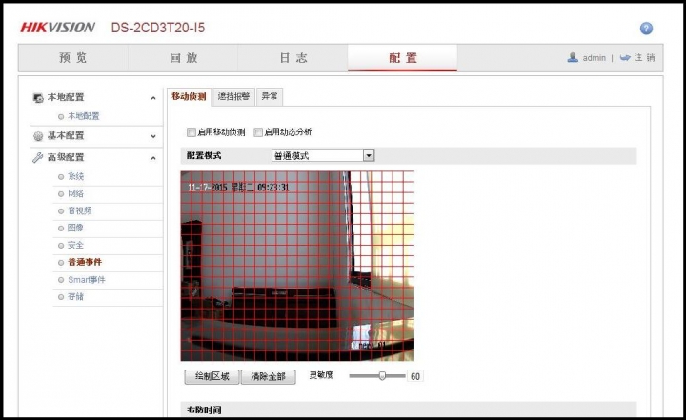Click the DS-2CD3T20-I5 model name text

[x=158, y=28]
